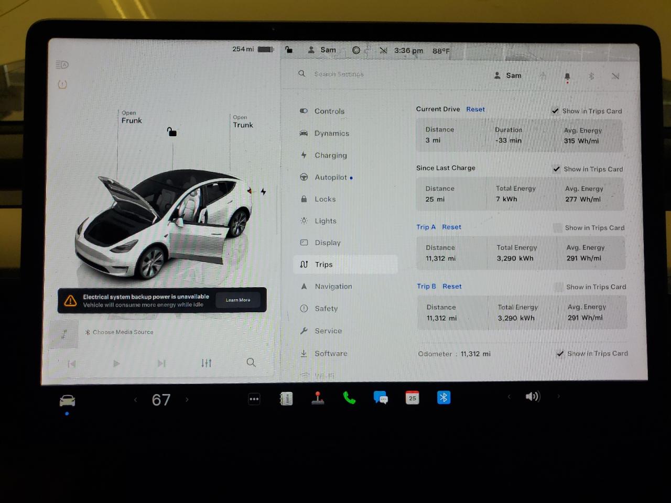Skip to previous media track
The width and height of the screenshot is (671, 503).
point(72,364)
